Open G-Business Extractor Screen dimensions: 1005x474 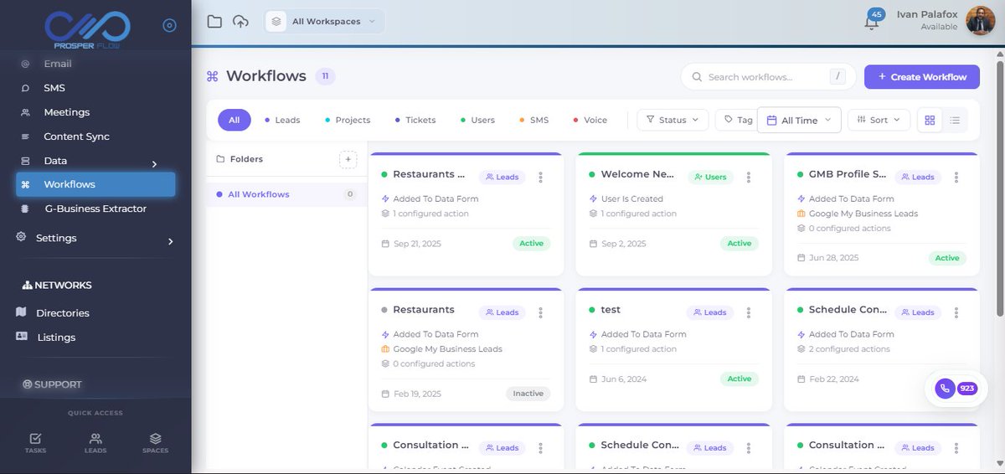coord(95,209)
